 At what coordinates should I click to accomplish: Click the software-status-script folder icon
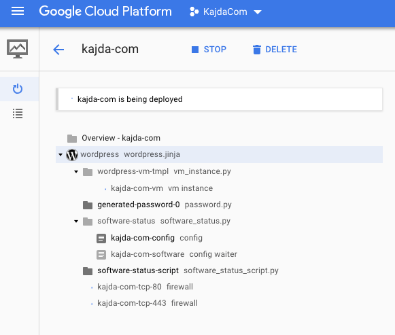pyautogui.click(x=88, y=271)
